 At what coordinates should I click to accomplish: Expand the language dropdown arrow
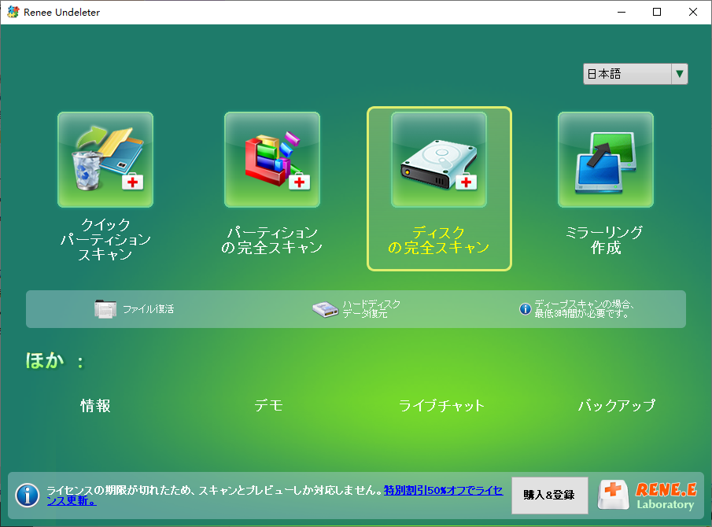tap(680, 74)
